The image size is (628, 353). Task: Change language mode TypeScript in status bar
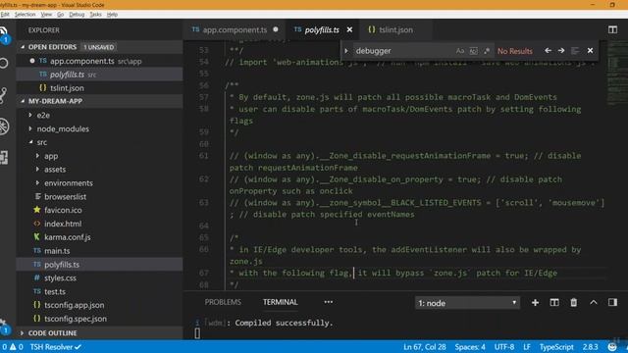(x=556, y=347)
